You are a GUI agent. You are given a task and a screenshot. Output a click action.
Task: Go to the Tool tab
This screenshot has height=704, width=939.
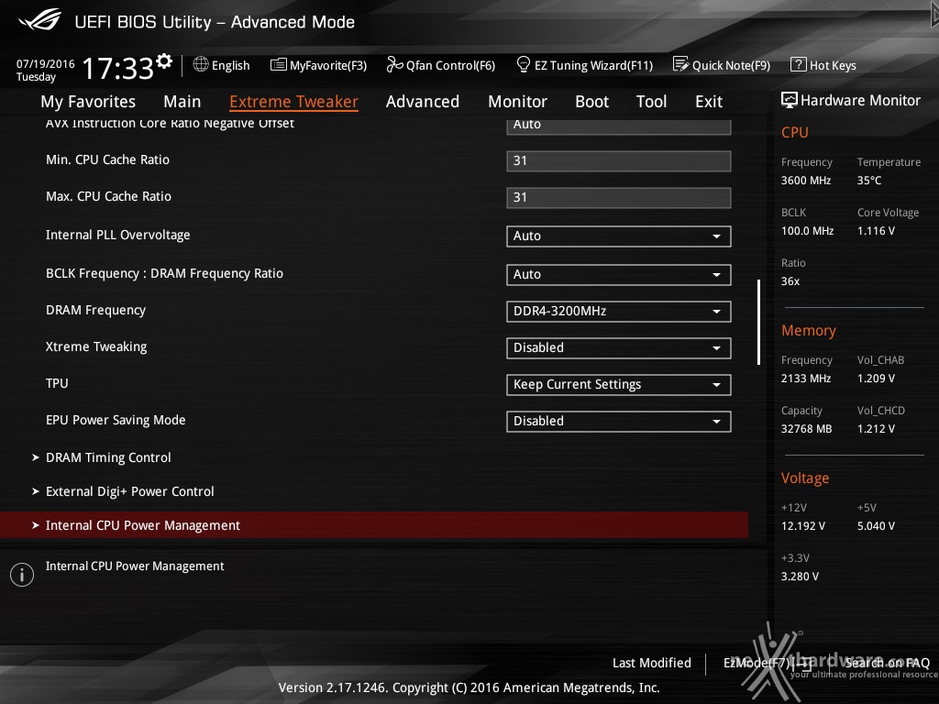(651, 102)
